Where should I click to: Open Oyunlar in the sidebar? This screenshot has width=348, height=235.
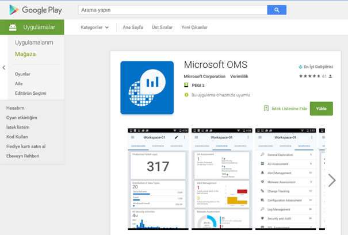click(22, 74)
